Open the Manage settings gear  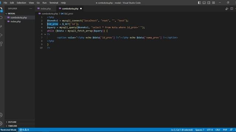click(x=1, y=124)
